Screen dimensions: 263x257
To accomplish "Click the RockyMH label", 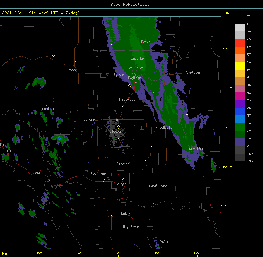I will pyautogui.click(x=75, y=69).
